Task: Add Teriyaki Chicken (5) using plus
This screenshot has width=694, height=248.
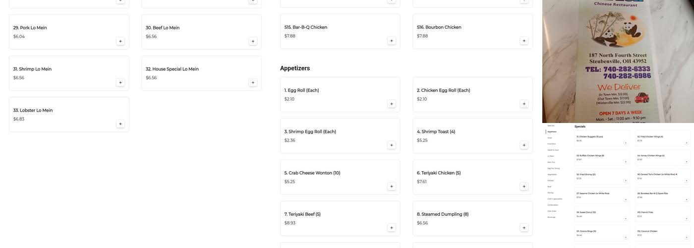Action: click(524, 186)
